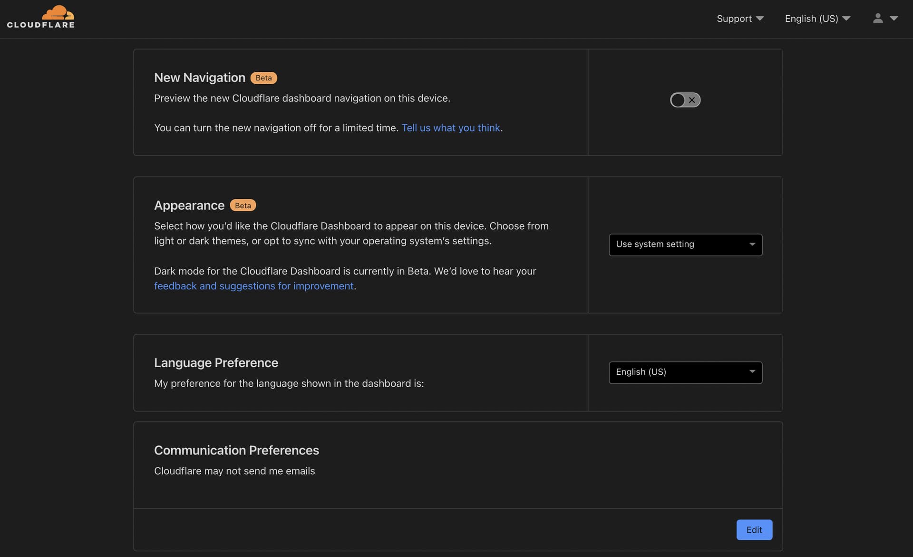The width and height of the screenshot is (913, 557).
Task: Enable the New Navigation toggle switch
Action: tap(685, 100)
